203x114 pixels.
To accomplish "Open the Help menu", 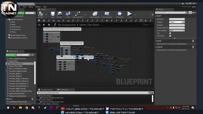I will tap(45, 7).
